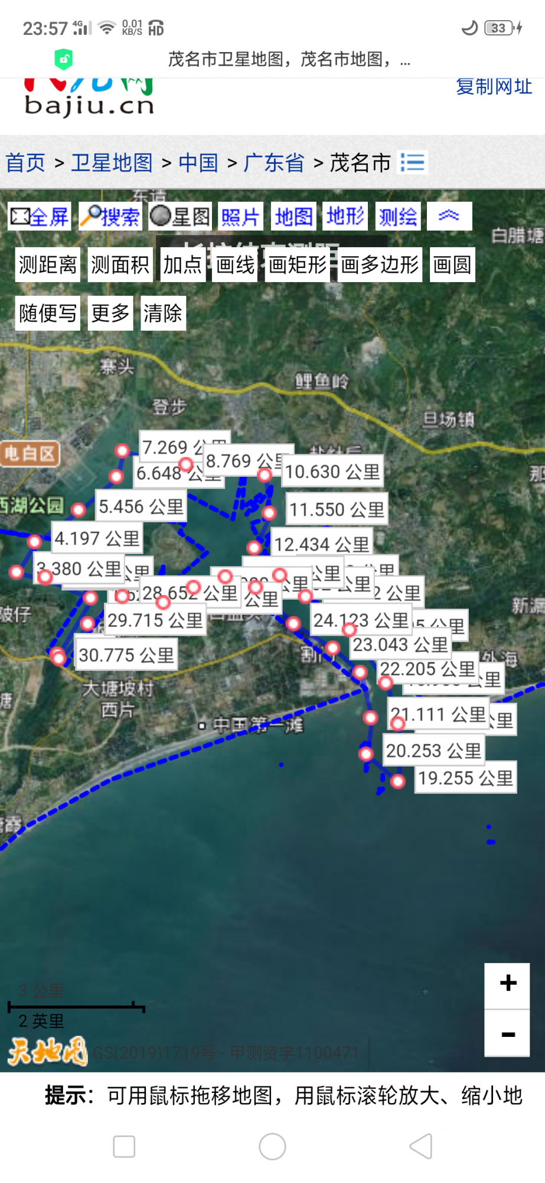Switch to 星图 satellite view
Screen dimensions: 545x1183
pyautogui.click(x=180, y=216)
